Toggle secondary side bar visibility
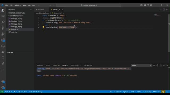Screen dimensions: 170x95 click(x=148, y=5)
